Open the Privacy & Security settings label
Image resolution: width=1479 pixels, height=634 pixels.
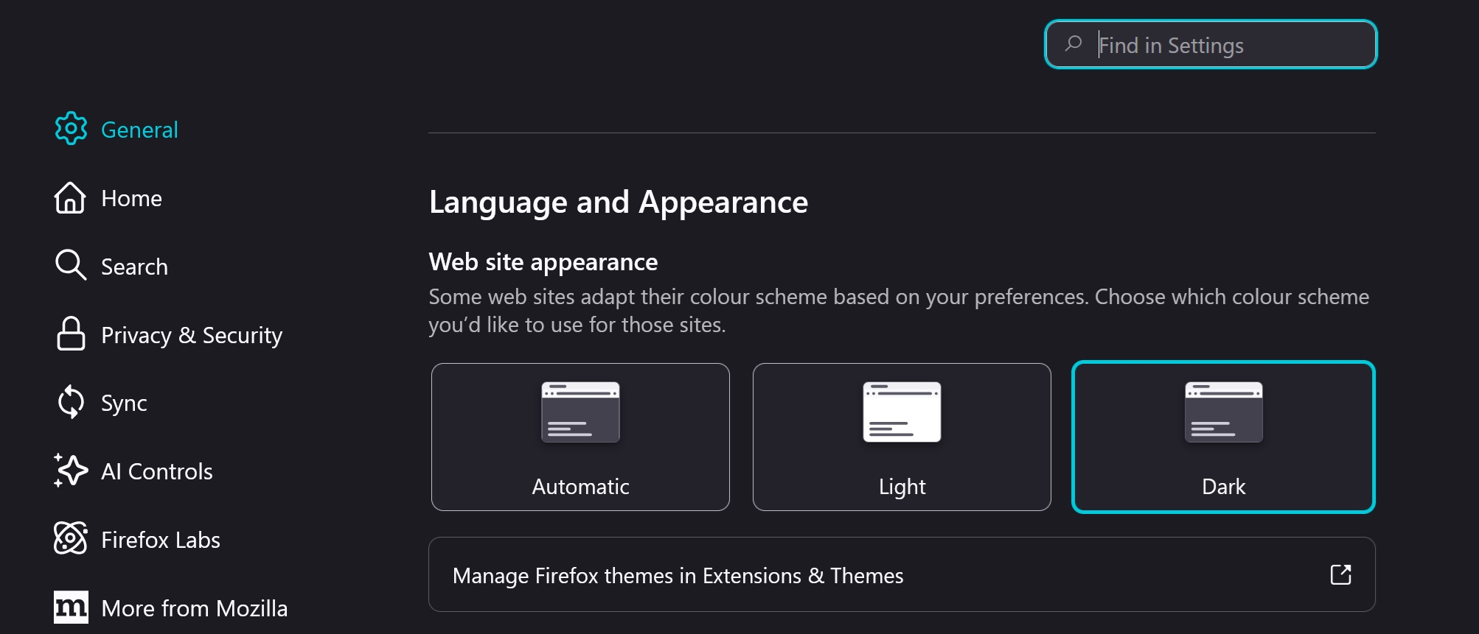192,335
